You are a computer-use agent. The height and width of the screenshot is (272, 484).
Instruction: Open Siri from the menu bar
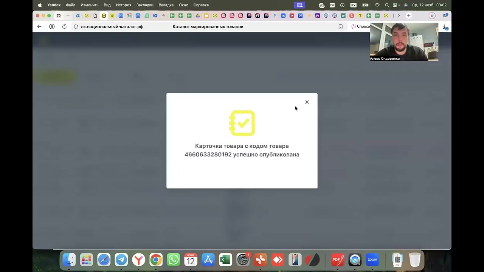pyautogui.click(x=405, y=5)
